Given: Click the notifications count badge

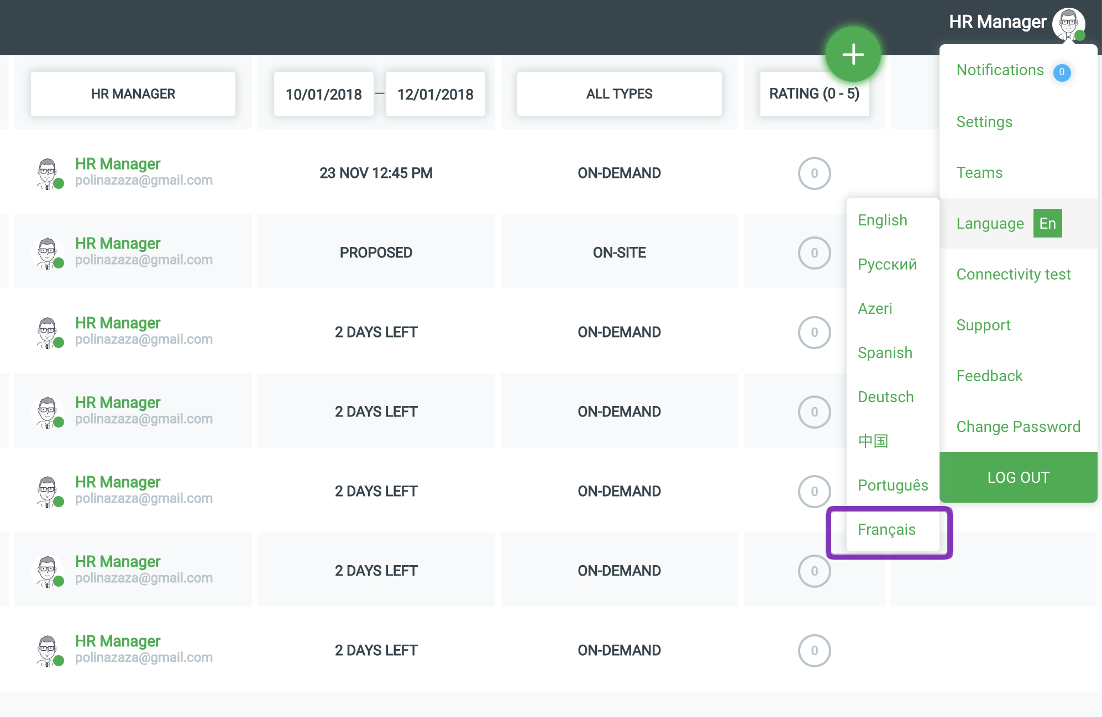Looking at the screenshot, I should click(x=1062, y=72).
